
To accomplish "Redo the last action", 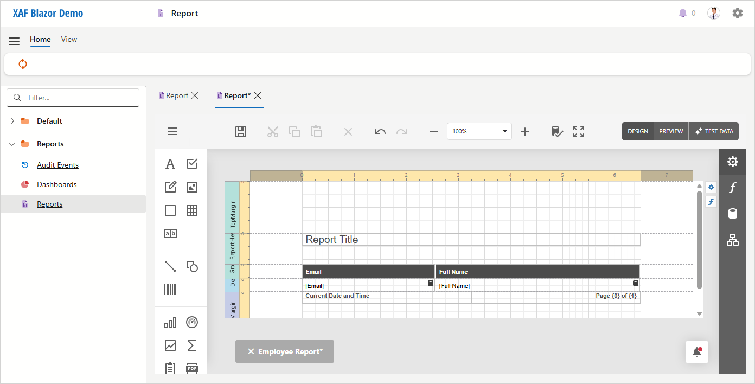I will pyautogui.click(x=401, y=131).
